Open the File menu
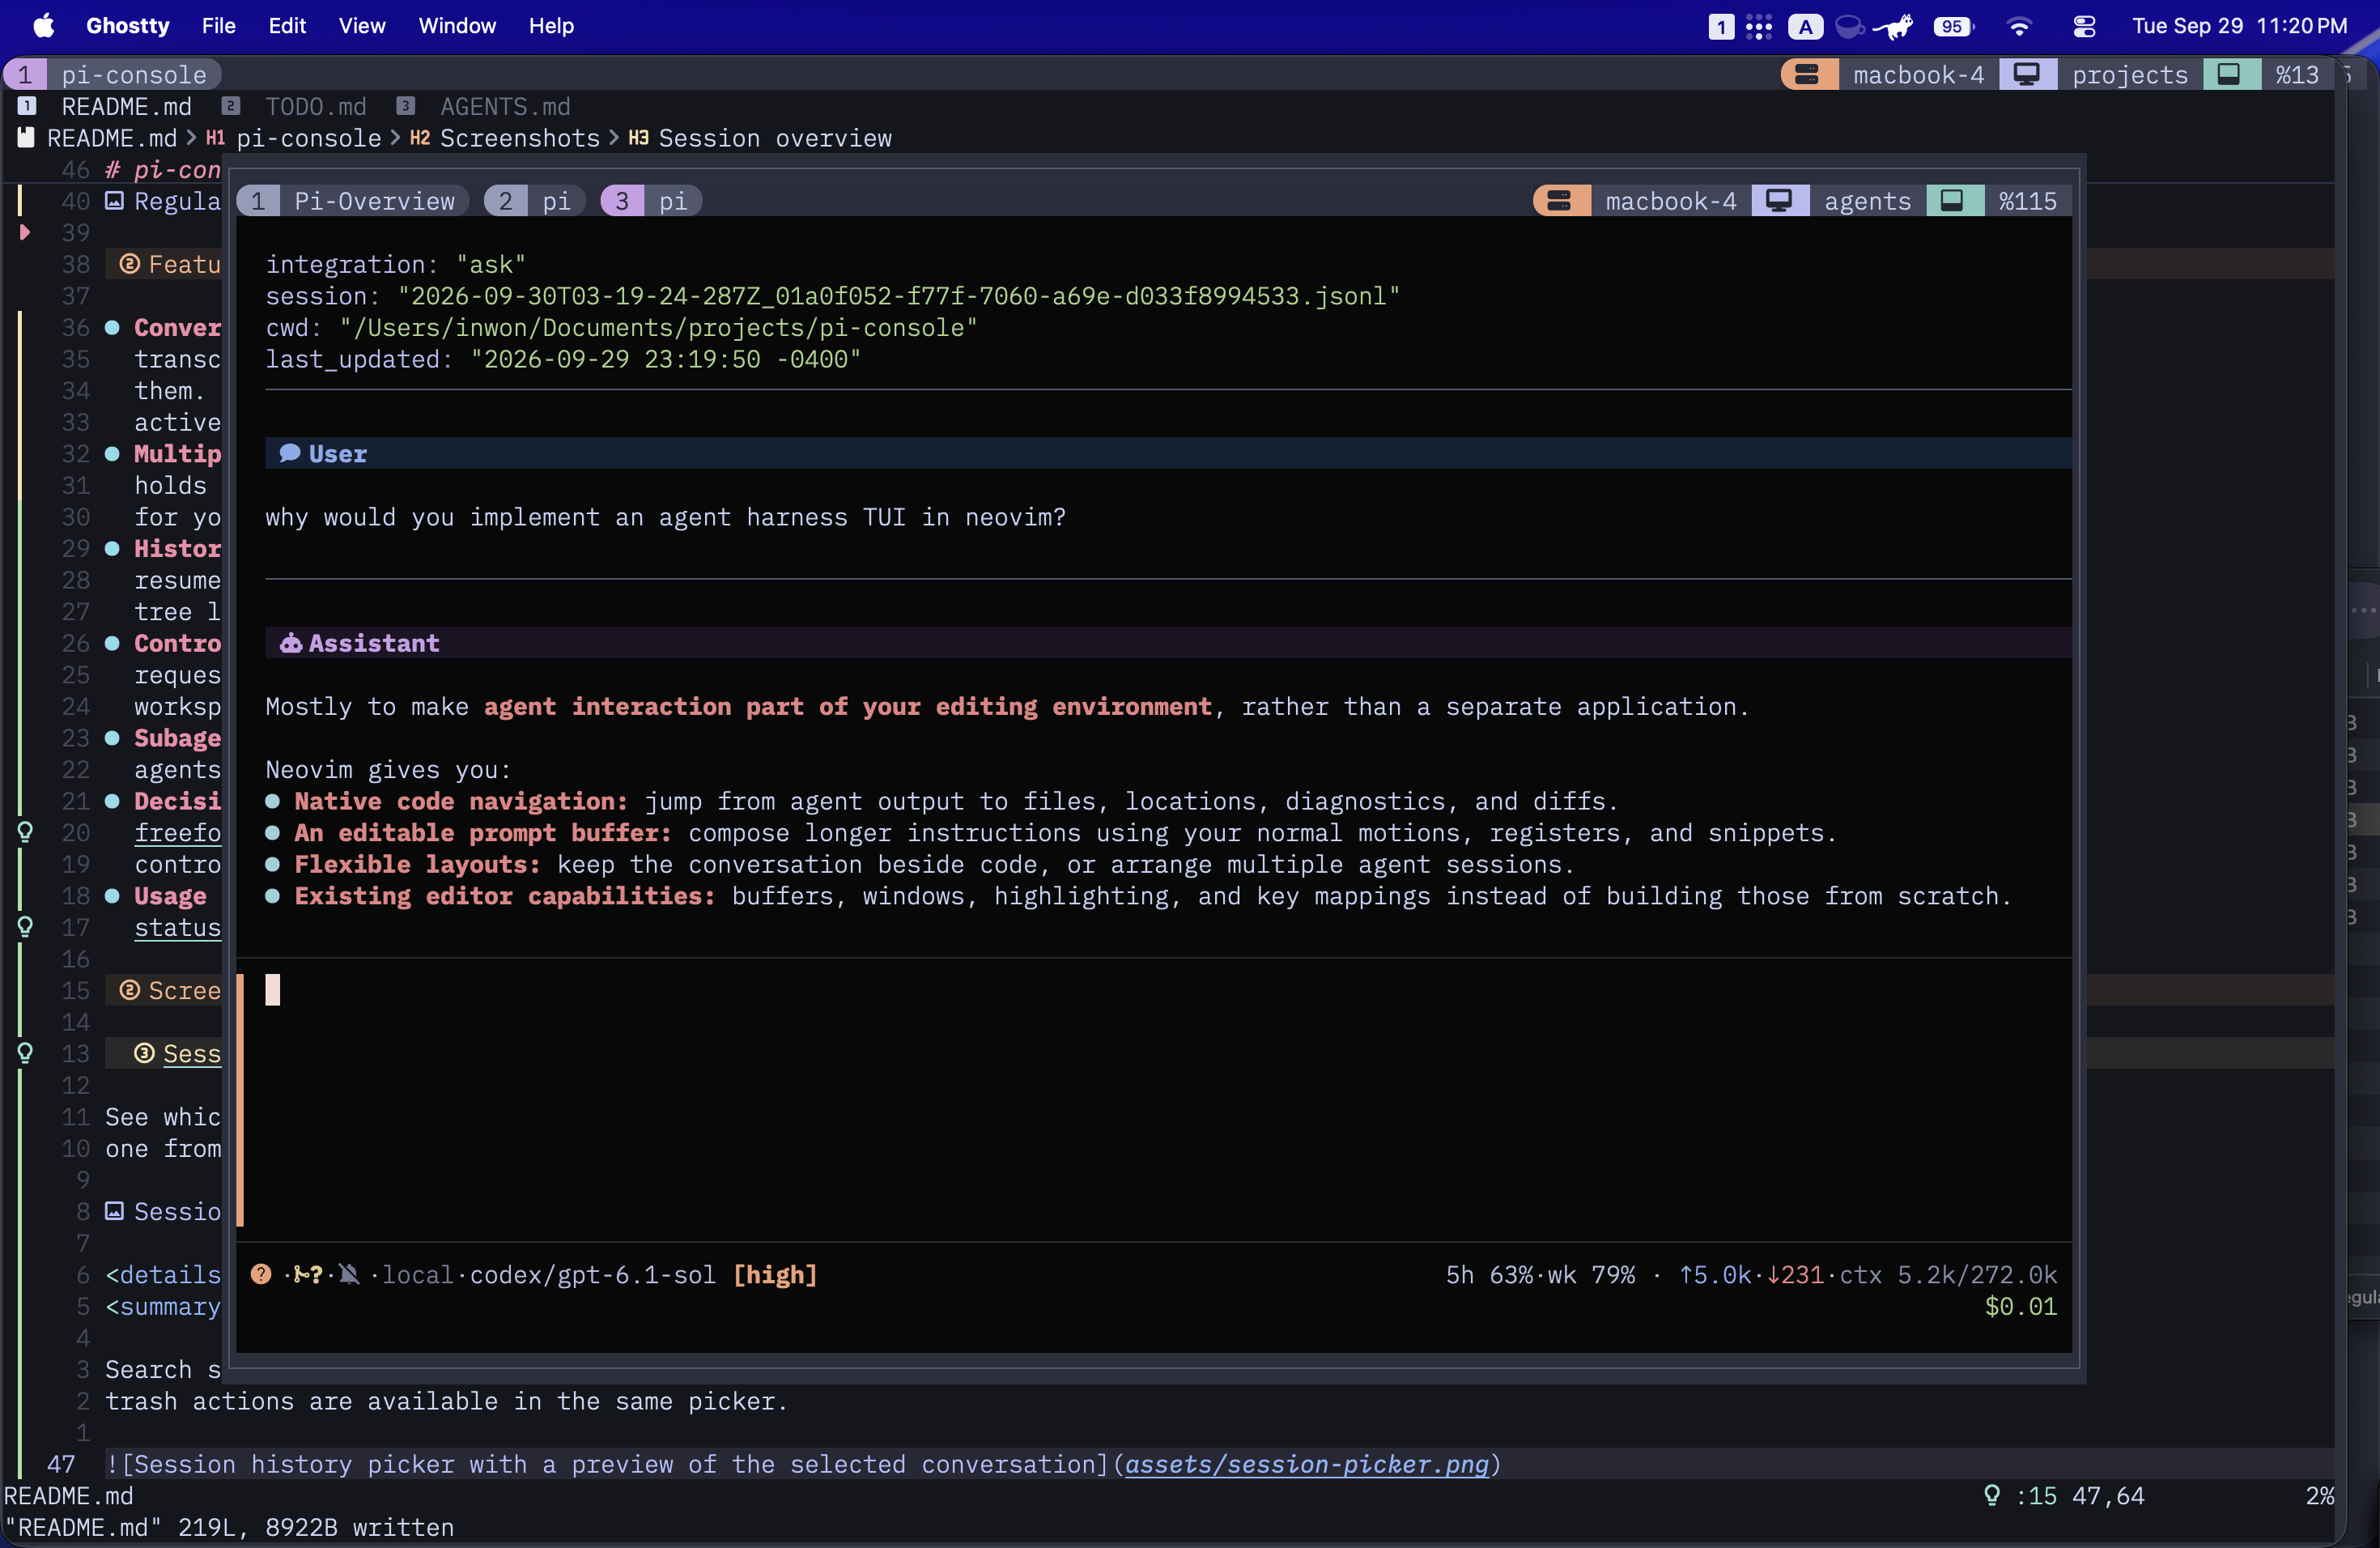The height and width of the screenshot is (1548, 2380). [218, 26]
